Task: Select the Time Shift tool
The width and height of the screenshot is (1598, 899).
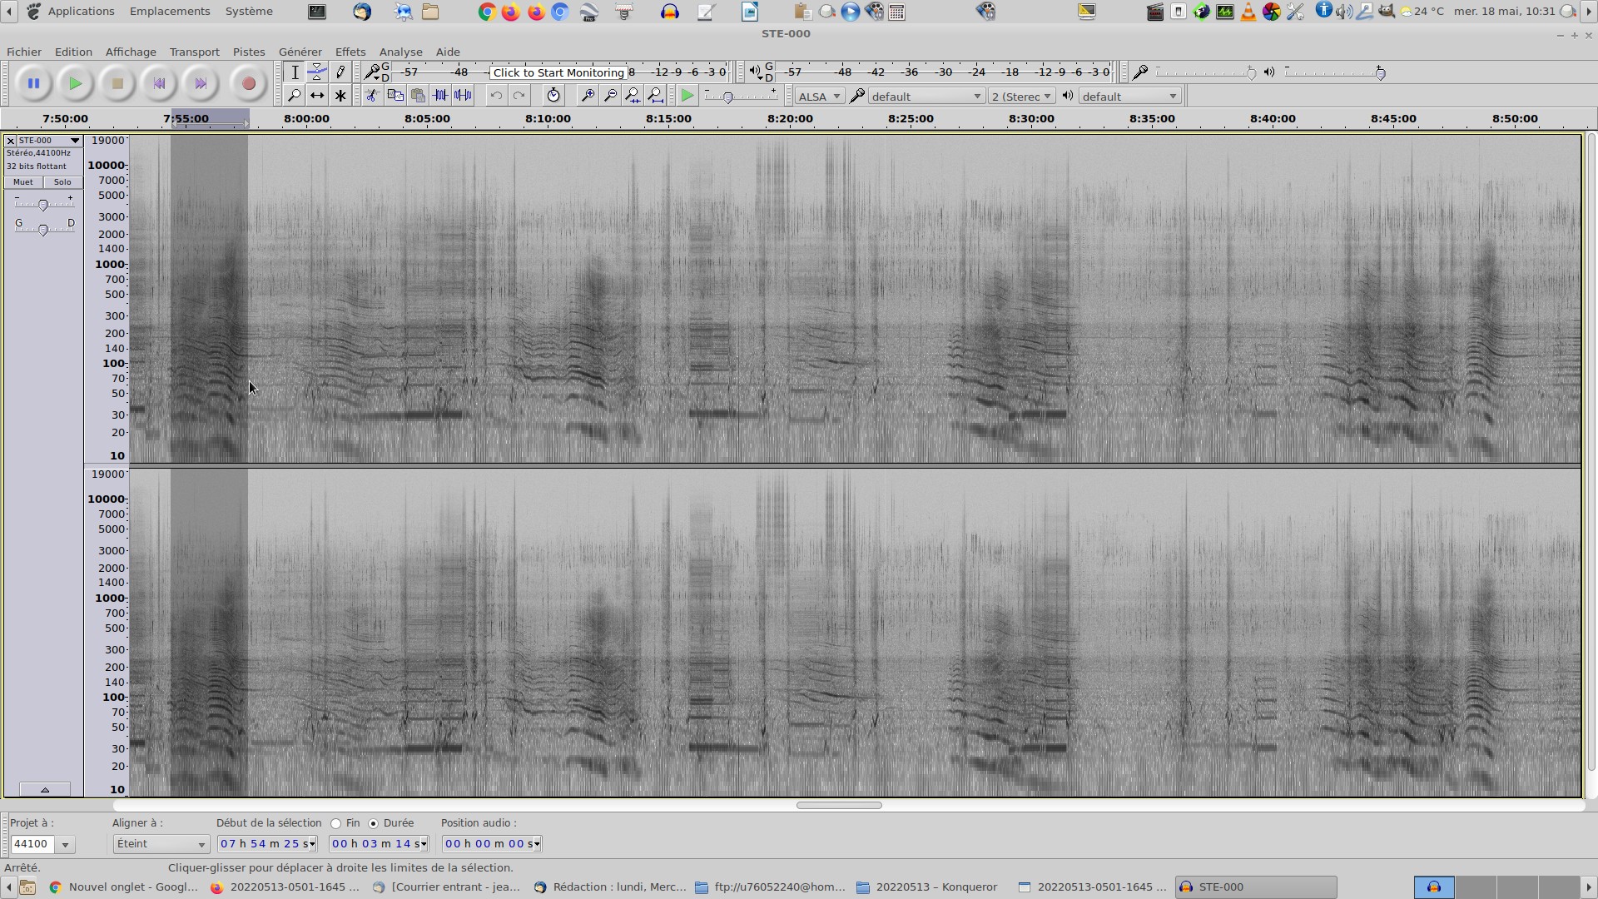Action: [x=317, y=96]
